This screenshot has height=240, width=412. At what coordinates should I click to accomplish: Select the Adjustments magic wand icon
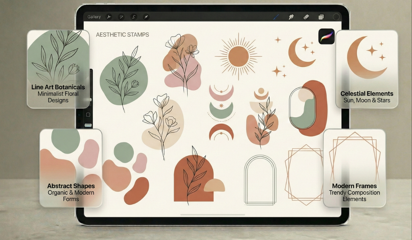point(121,16)
